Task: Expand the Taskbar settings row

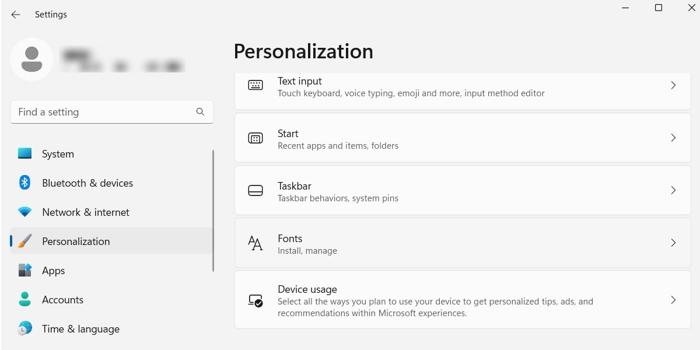Action: [673, 190]
